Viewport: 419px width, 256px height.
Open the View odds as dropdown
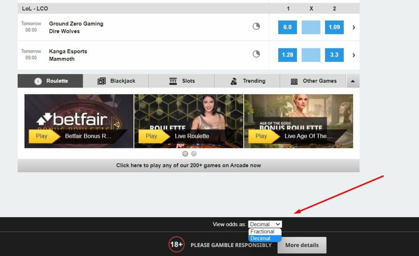point(265,224)
